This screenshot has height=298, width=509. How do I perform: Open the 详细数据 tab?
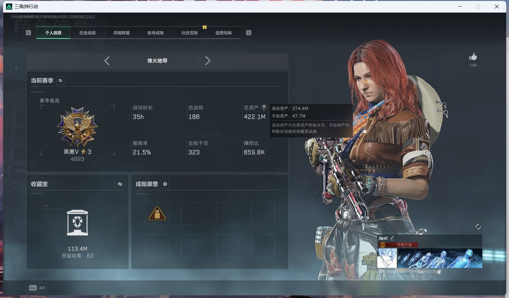(121, 33)
